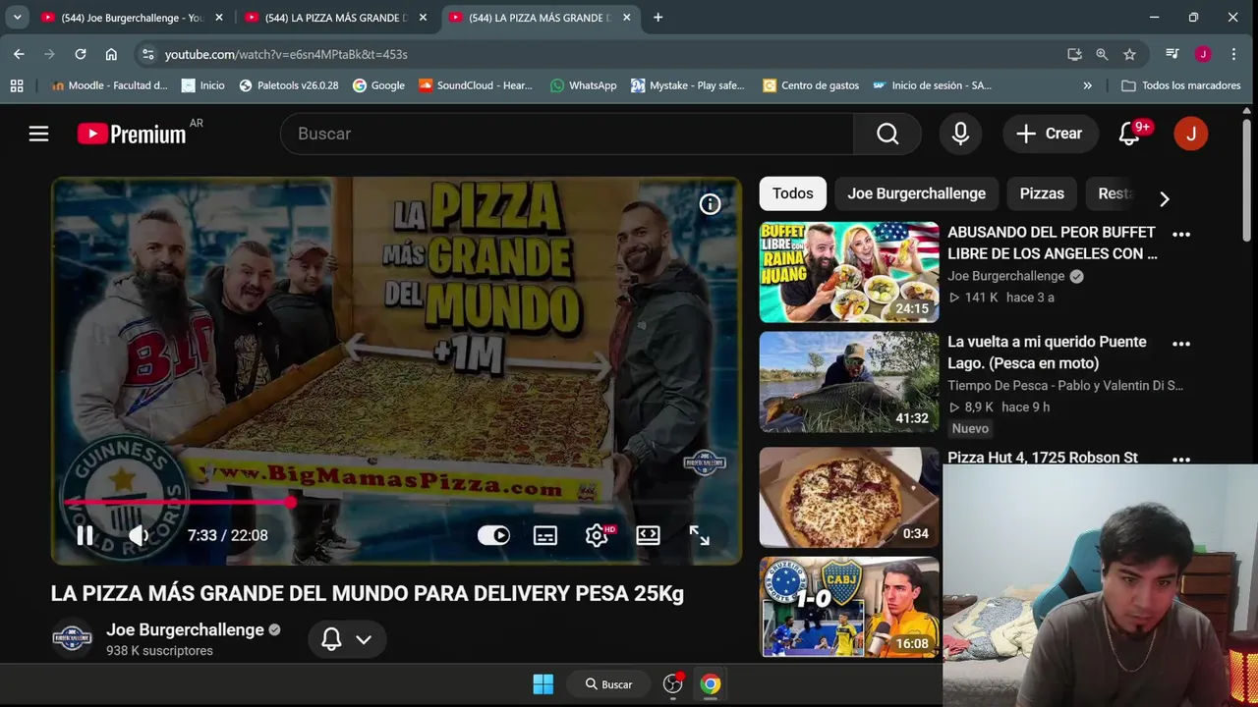Open the Pesca en moto video thumbnail

pos(849,382)
